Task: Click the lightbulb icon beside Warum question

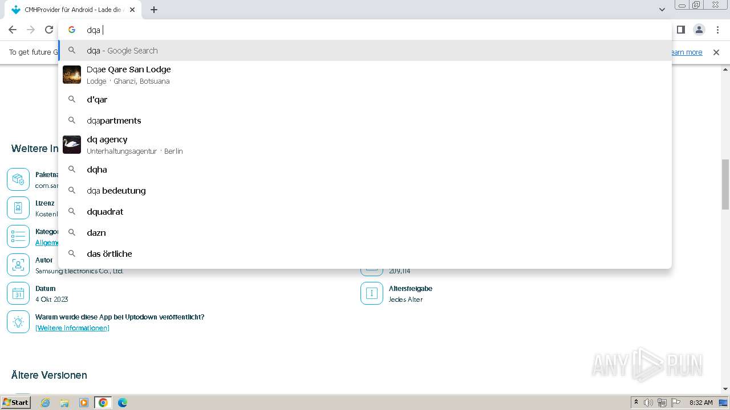Action: coord(18,322)
